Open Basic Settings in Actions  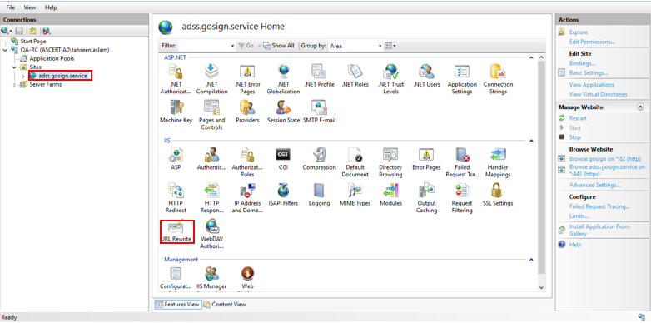(x=589, y=73)
